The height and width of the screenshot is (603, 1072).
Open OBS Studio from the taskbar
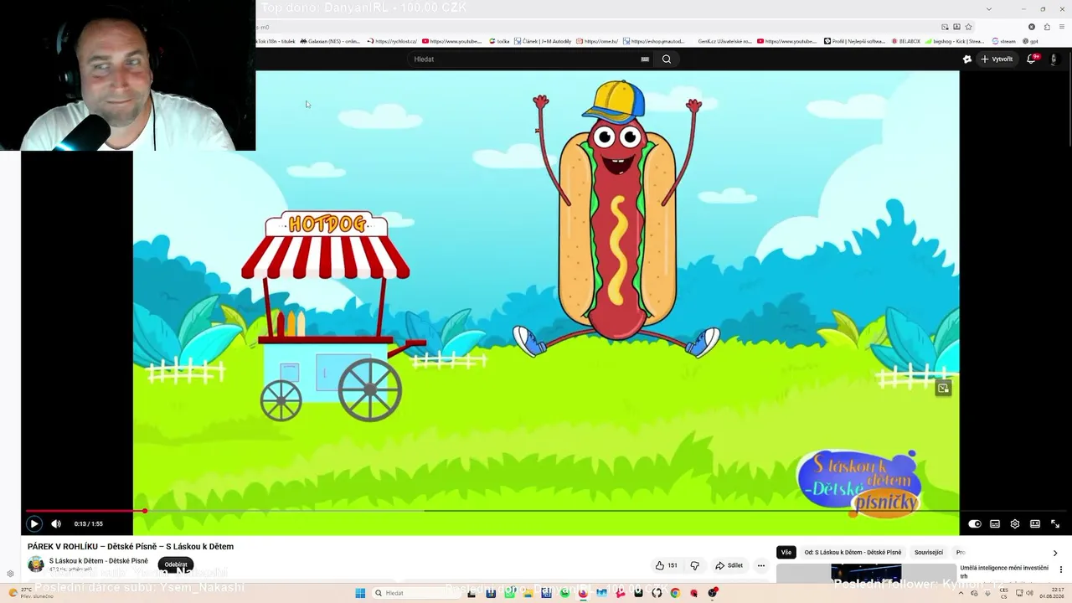point(713,593)
